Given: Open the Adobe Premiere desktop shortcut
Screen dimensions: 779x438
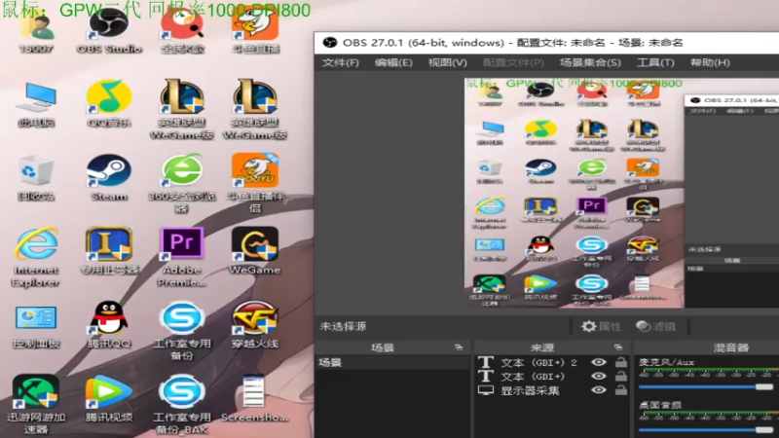Looking at the screenshot, I should (x=182, y=256).
